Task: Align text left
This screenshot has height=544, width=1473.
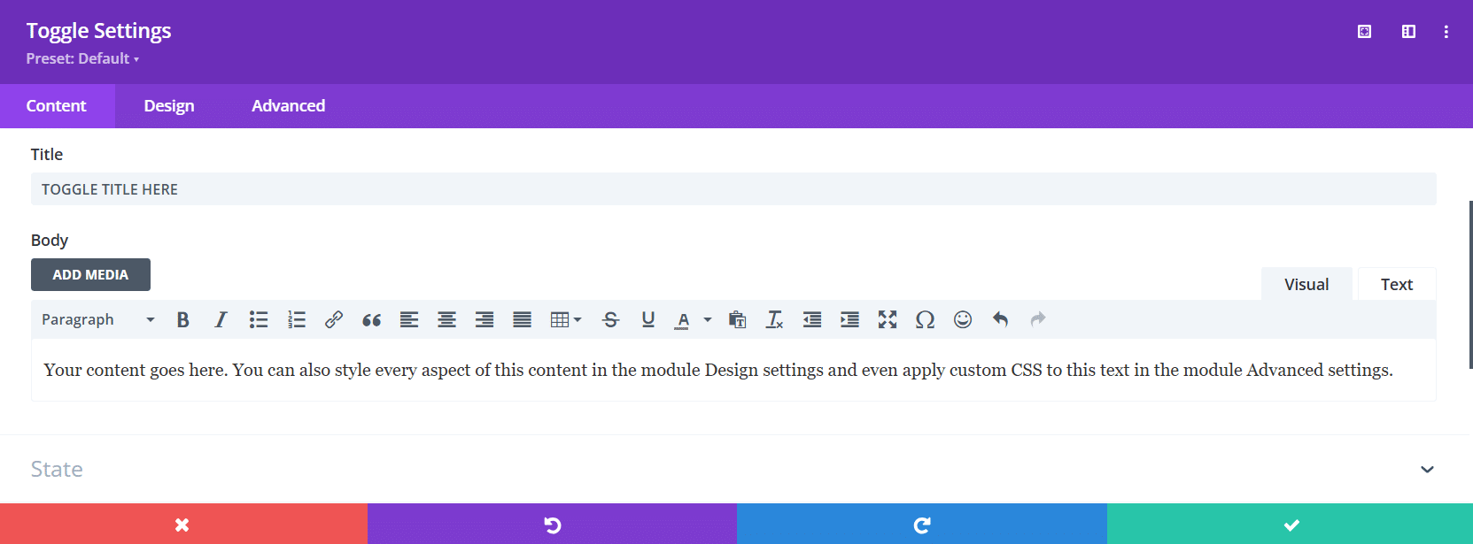Action: [409, 320]
